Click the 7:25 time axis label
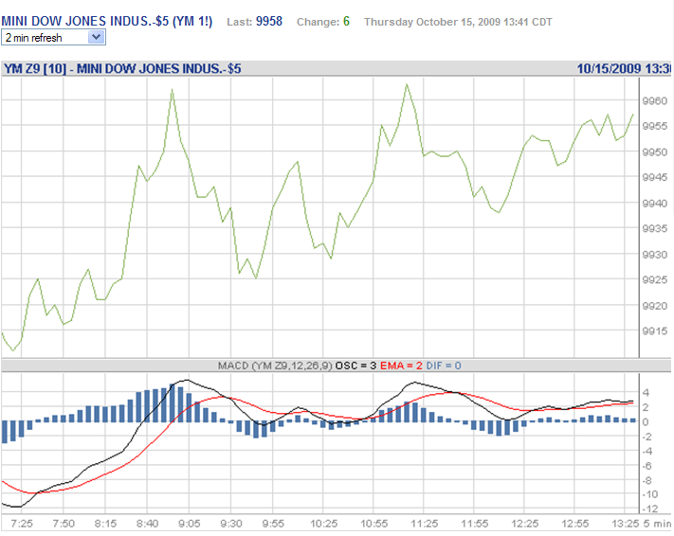Image resolution: width=674 pixels, height=536 pixels. (x=22, y=524)
